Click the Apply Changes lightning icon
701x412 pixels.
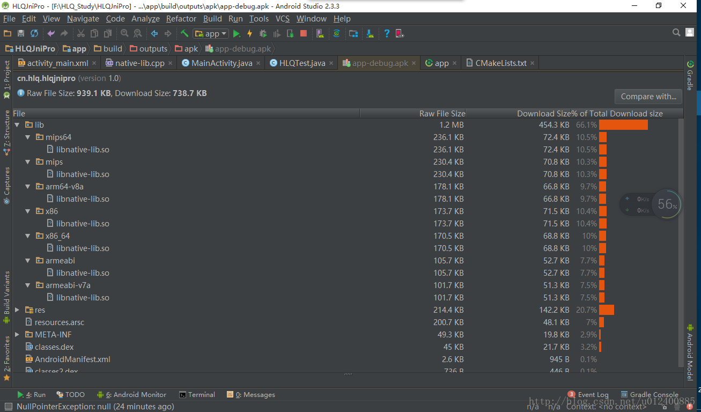pyautogui.click(x=249, y=33)
